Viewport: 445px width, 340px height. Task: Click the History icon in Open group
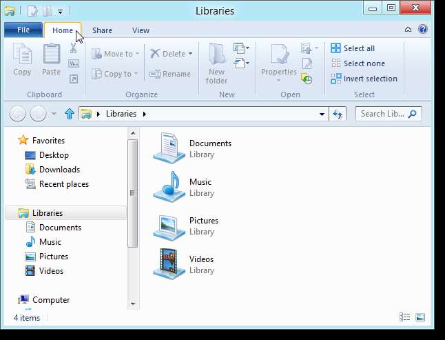pyautogui.click(x=307, y=79)
